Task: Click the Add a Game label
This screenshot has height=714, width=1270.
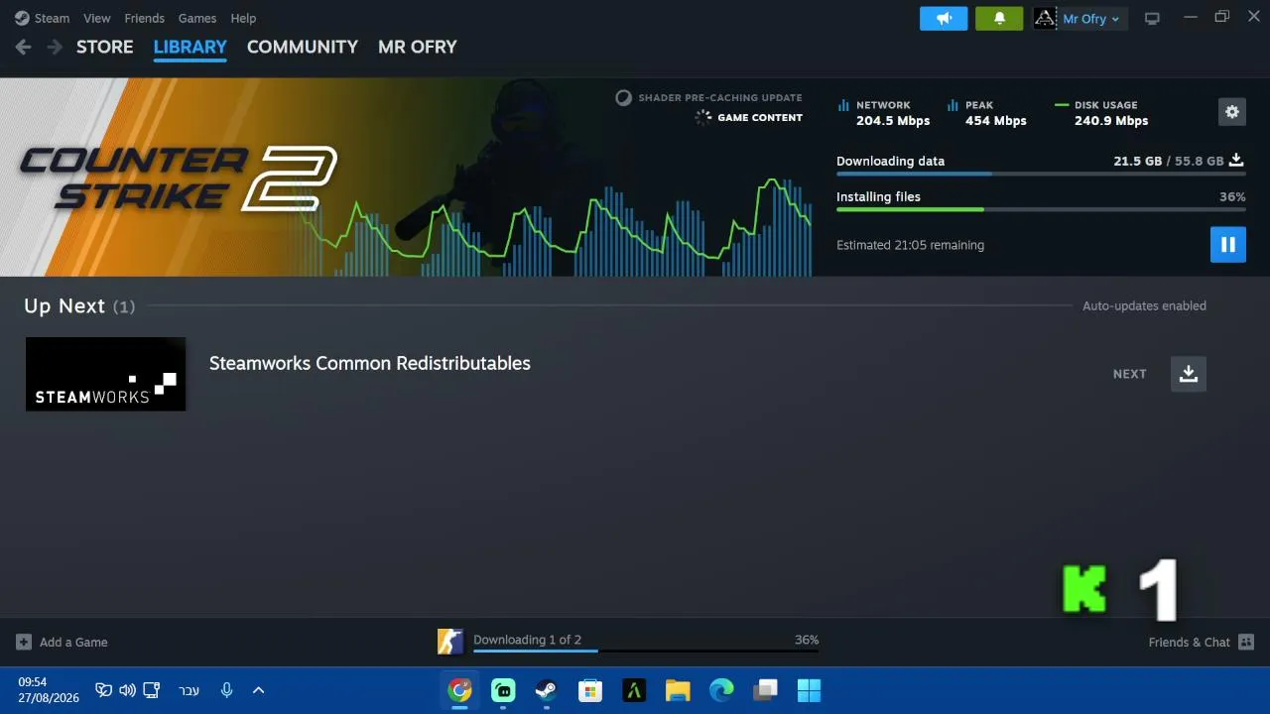Action: [73, 643]
